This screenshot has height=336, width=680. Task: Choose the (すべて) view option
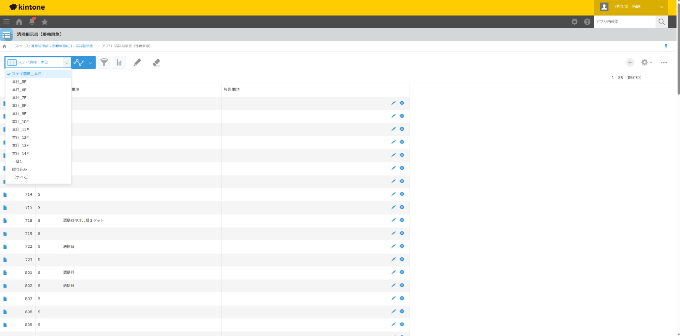pos(21,177)
